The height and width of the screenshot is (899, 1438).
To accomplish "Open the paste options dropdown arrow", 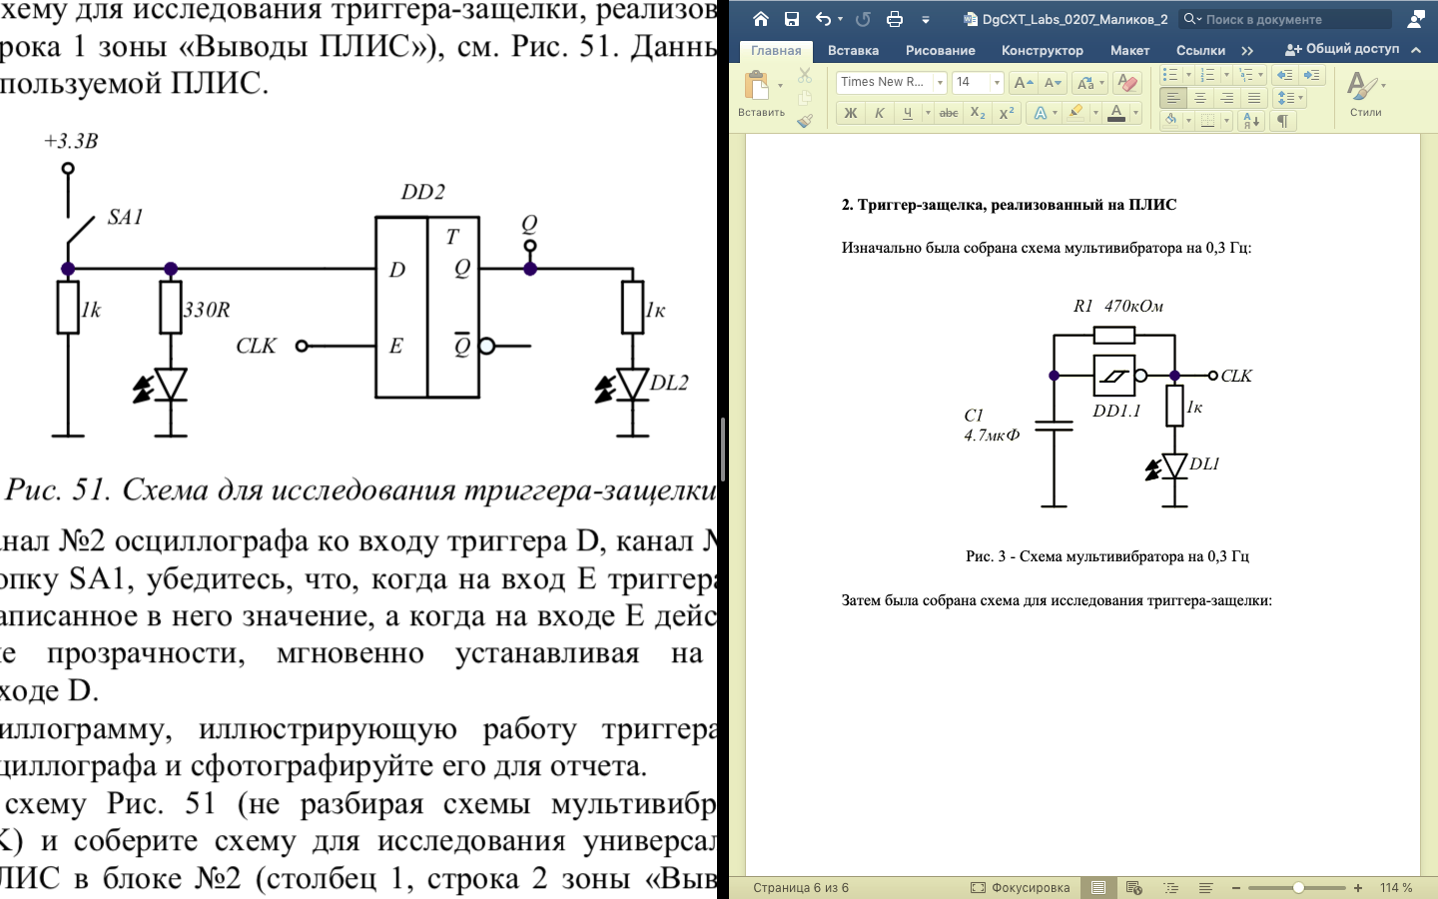I will [780, 86].
